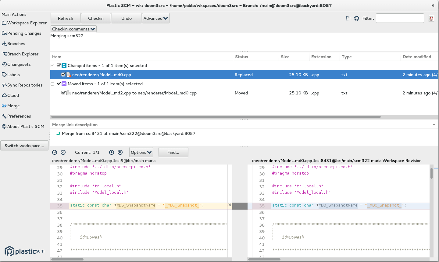
Task: Click line 35 in right diff pane
Action: pyautogui.click(x=338, y=206)
